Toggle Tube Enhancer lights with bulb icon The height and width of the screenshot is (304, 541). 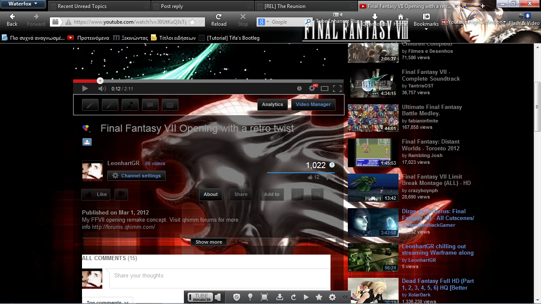tap(250, 297)
